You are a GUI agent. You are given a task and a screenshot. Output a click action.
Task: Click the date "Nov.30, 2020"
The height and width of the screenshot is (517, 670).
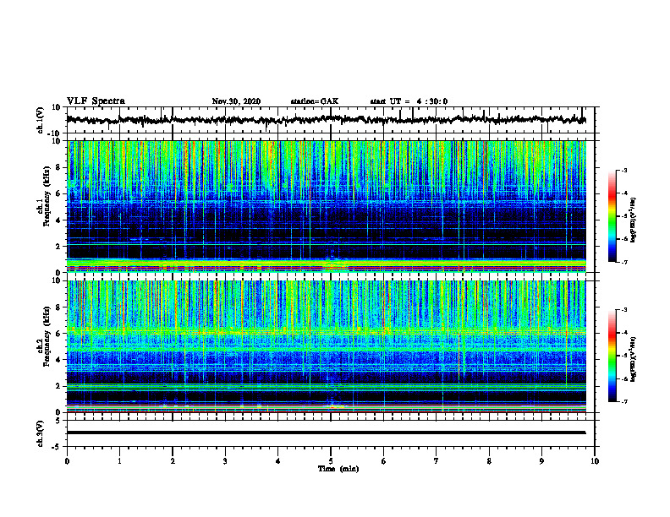click(236, 101)
